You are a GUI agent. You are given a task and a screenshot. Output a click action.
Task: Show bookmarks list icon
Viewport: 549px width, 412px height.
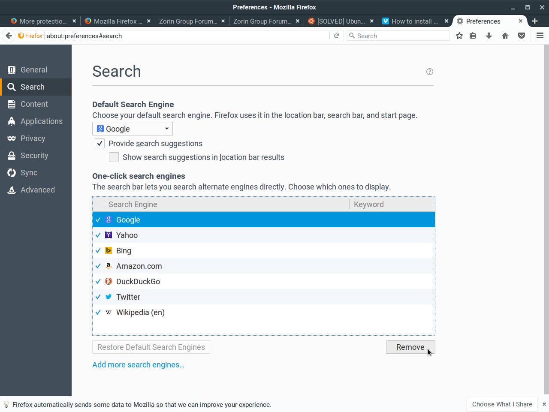click(x=473, y=36)
